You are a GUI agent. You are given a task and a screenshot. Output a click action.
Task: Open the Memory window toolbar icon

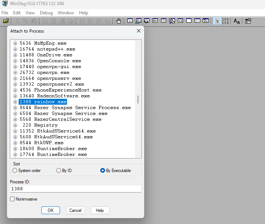pyautogui.click(x=163, y=21)
